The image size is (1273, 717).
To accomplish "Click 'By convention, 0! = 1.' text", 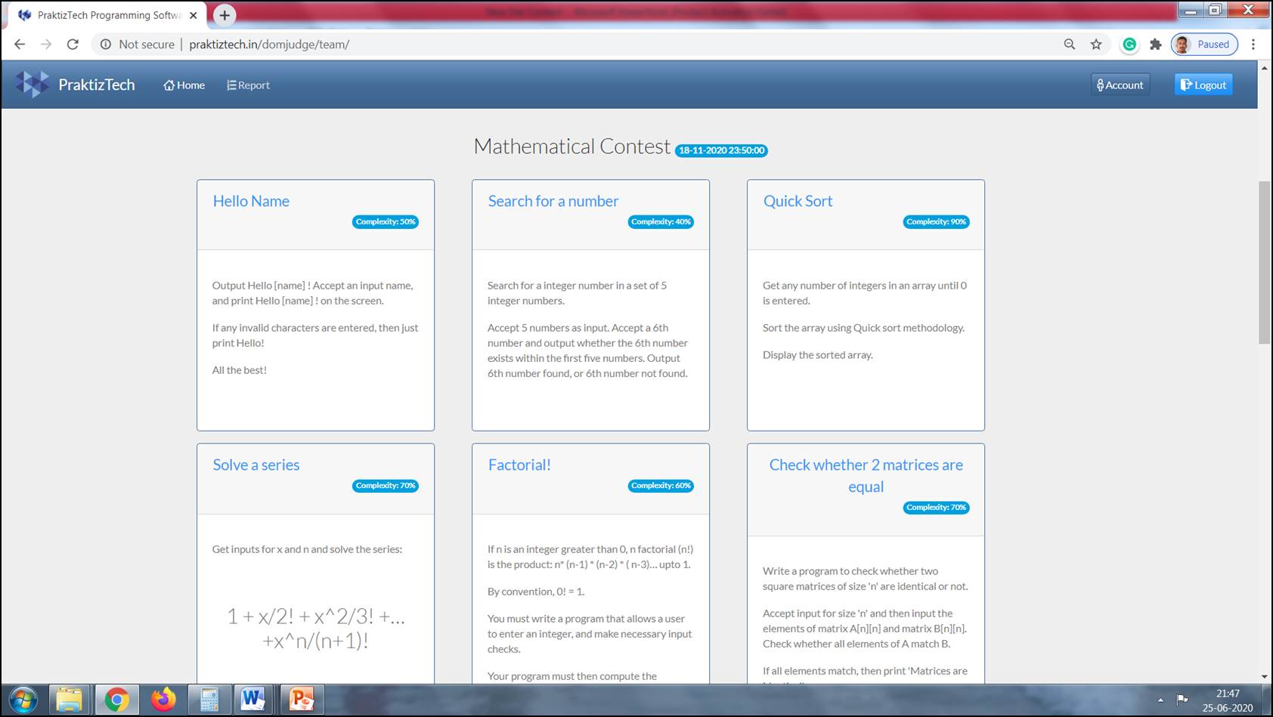I will click(536, 592).
